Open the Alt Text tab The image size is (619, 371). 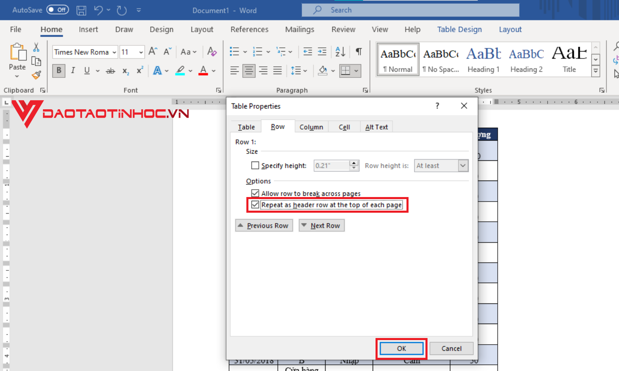click(376, 127)
